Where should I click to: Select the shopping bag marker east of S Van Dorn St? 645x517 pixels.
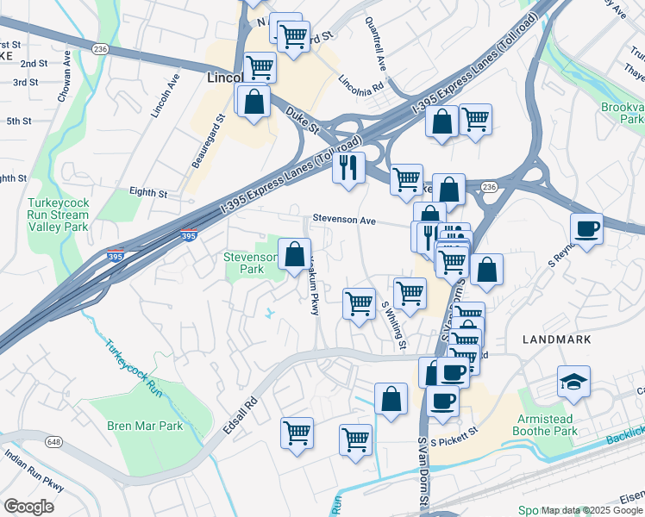(x=486, y=269)
